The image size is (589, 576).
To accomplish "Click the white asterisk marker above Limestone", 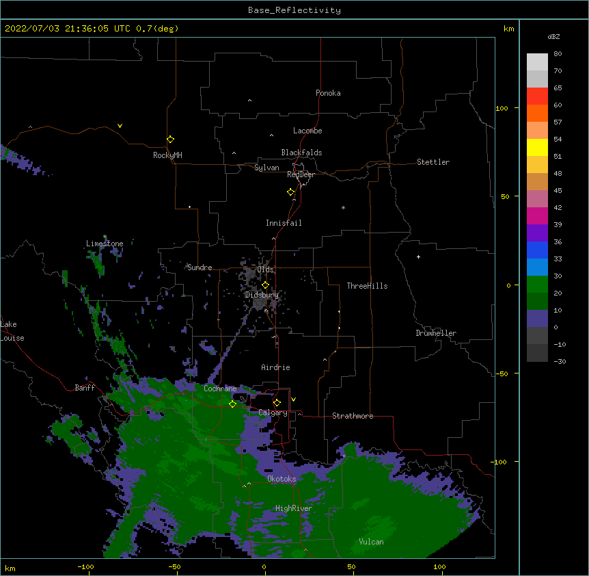I will (105, 237).
